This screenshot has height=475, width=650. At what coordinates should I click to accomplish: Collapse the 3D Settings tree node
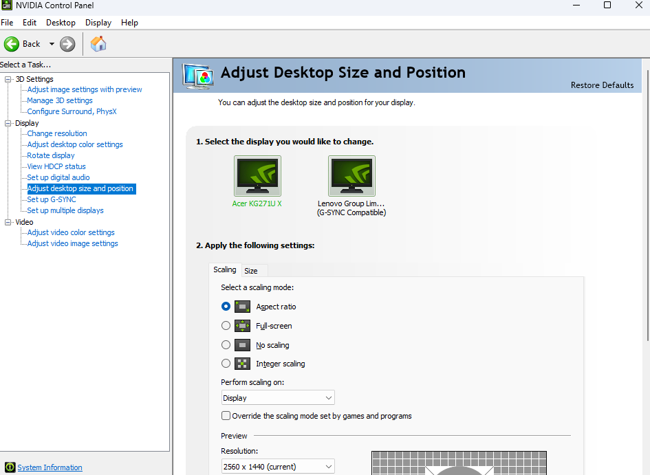8,79
